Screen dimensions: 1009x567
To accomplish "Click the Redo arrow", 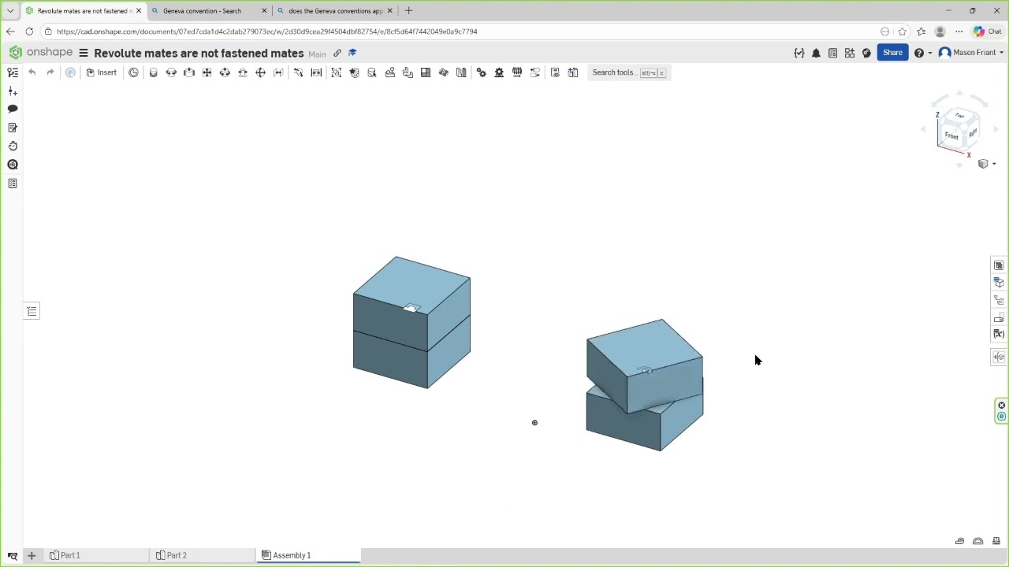I will pyautogui.click(x=50, y=72).
